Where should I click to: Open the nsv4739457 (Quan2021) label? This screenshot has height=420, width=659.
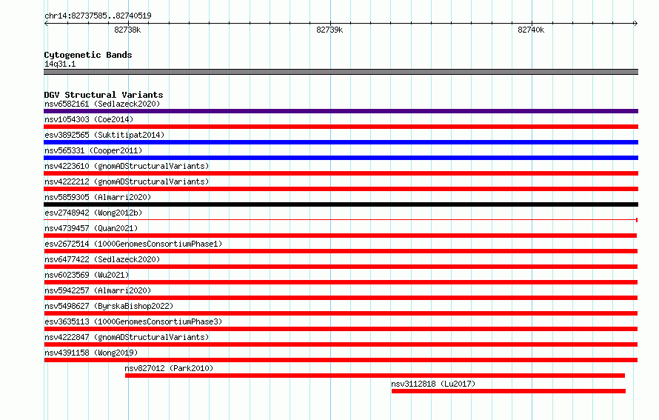pyautogui.click(x=91, y=228)
